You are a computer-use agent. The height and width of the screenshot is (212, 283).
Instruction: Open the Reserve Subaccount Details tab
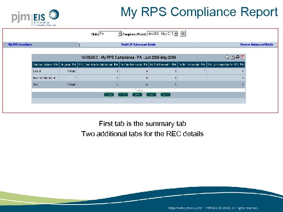click(257, 44)
